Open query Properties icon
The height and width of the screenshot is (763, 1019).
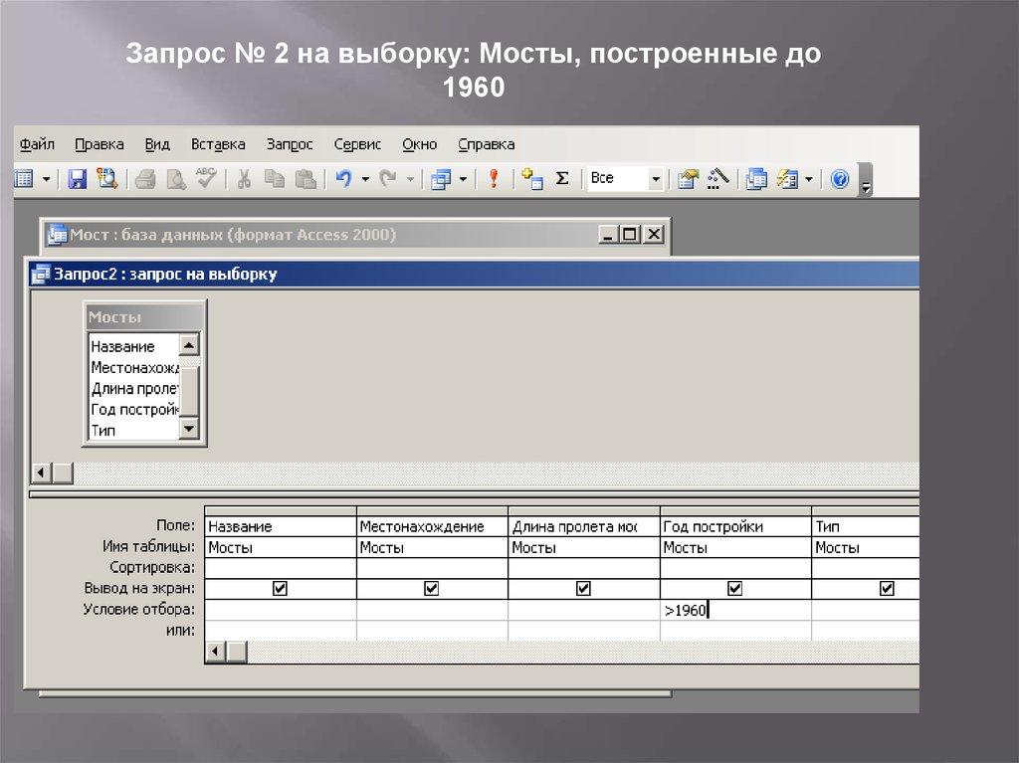[x=688, y=179]
